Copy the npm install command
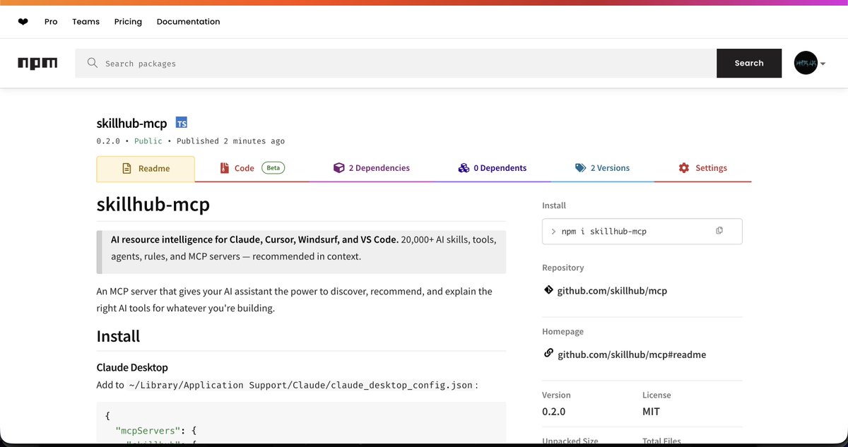The image size is (848, 447). [x=719, y=231]
